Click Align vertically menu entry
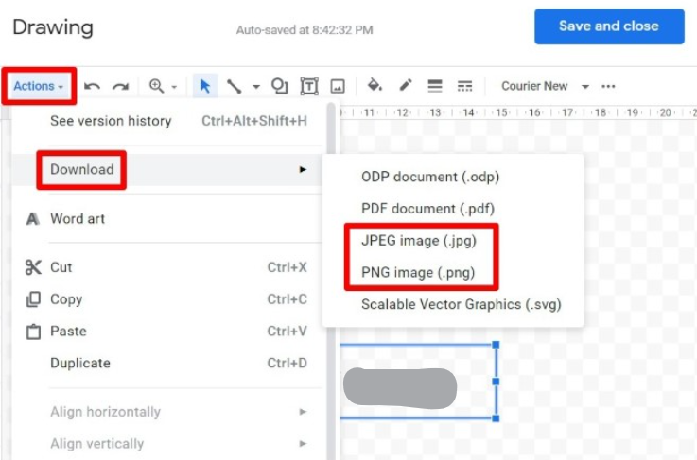The image size is (697, 460). [171, 444]
